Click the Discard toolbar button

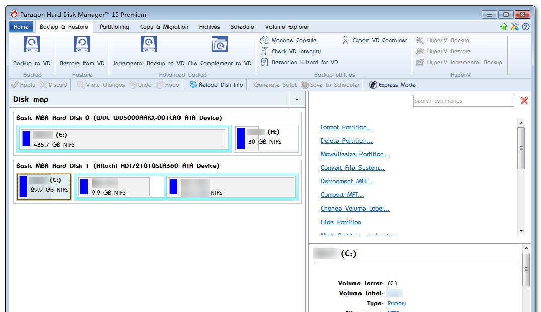click(x=53, y=85)
